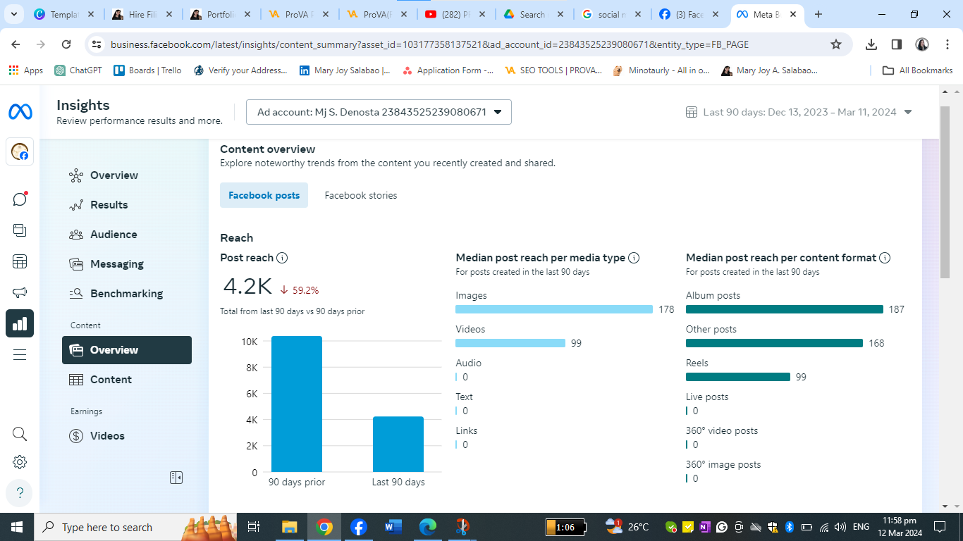Open Messaging in Insights menu
Viewport: 963px width, 541px height.
(127, 264)
